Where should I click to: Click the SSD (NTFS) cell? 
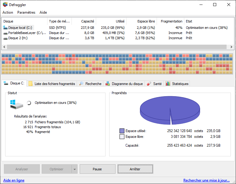tap(57, 28)
